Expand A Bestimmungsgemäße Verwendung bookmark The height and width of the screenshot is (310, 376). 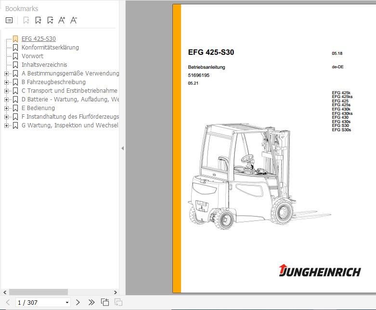pos(6,74)
